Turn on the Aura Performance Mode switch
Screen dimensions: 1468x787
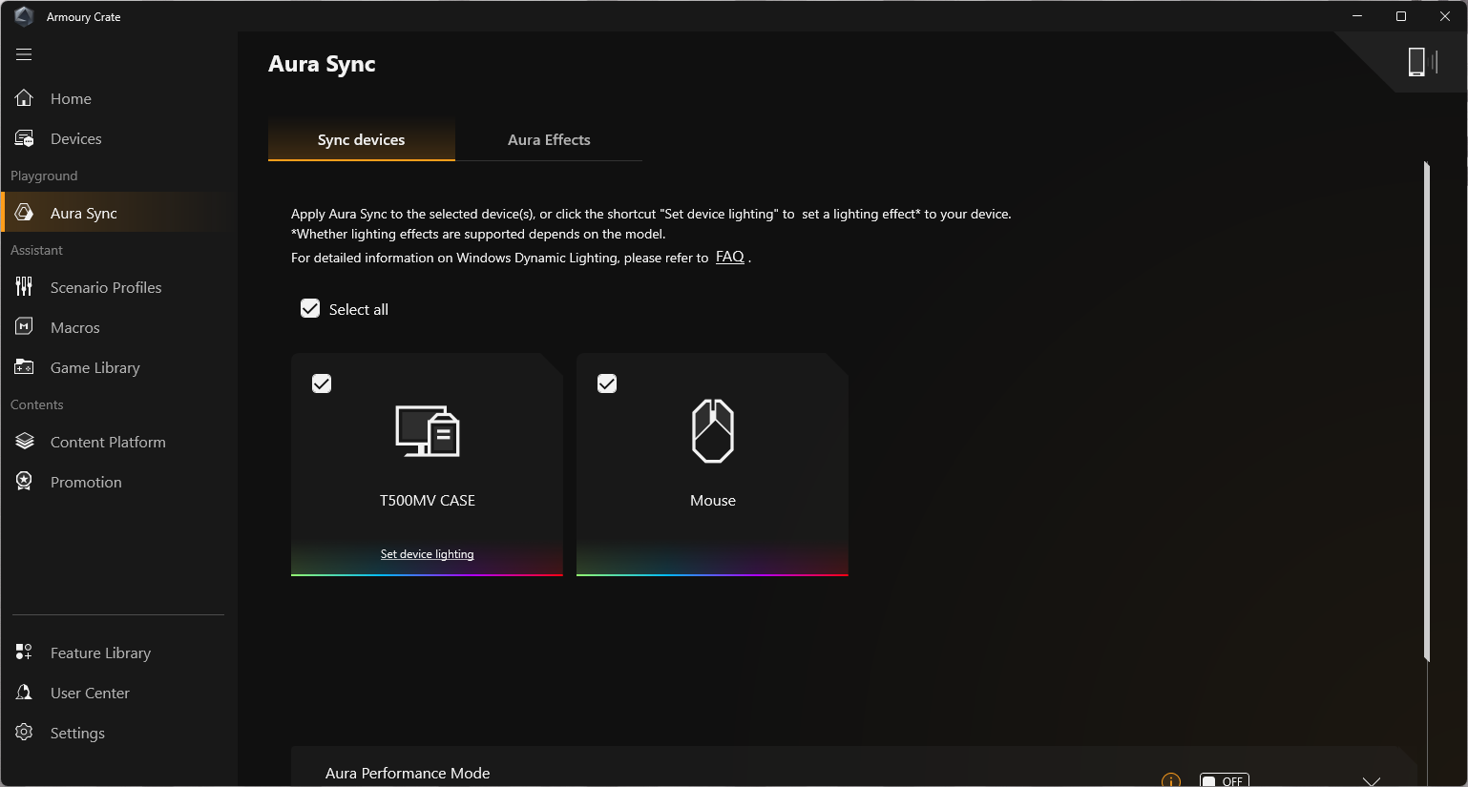(x=1224, y=780)
